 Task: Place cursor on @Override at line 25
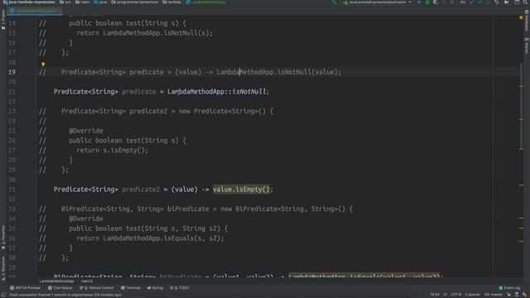coord(86,131)
